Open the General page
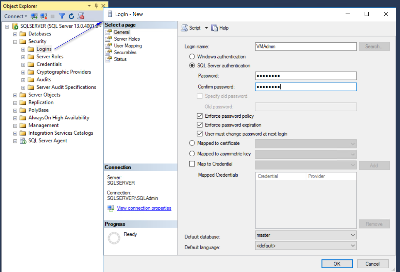This screenshot has height=272, width=400. (122, 32)
